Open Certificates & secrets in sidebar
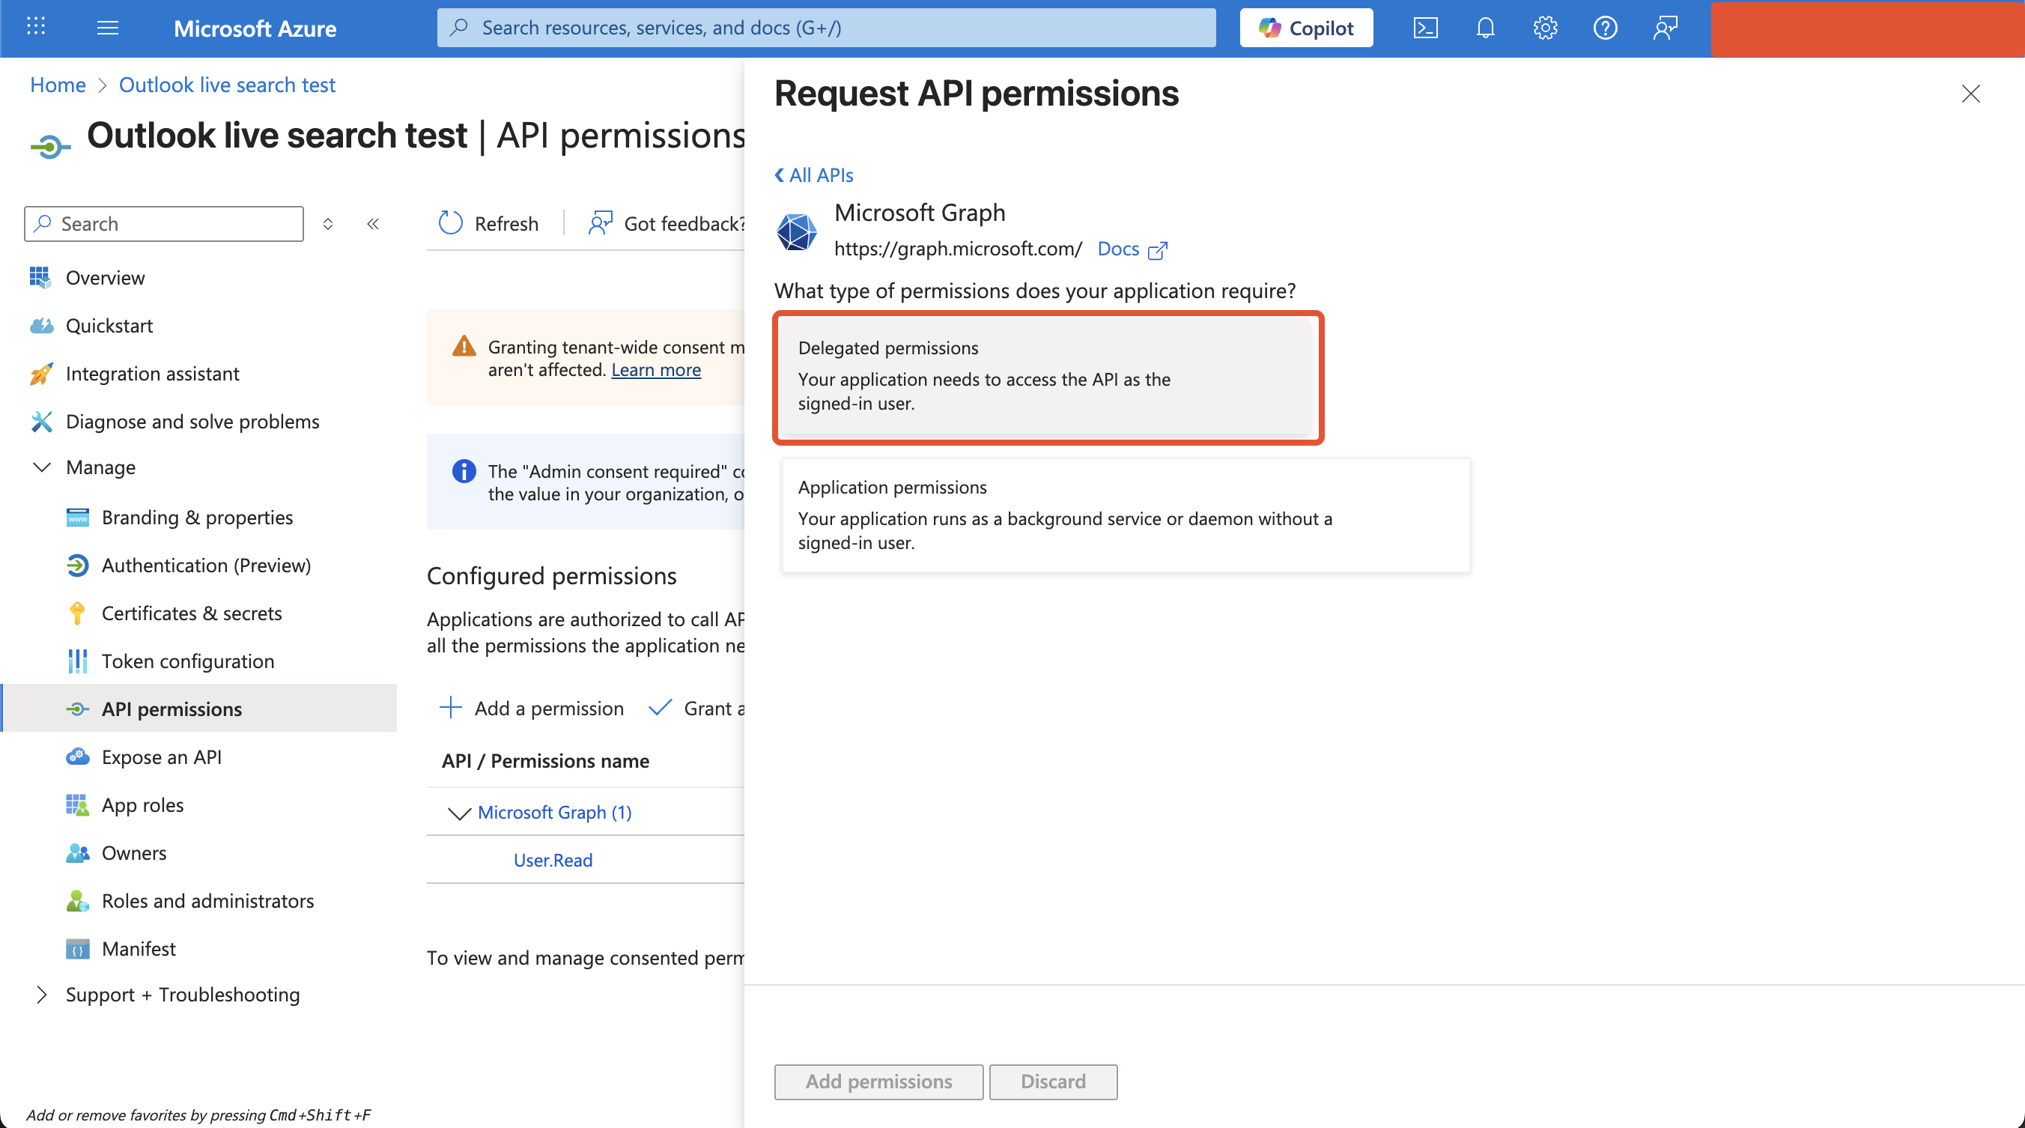Screen dimensions: 2025x1128 [191, 613]
